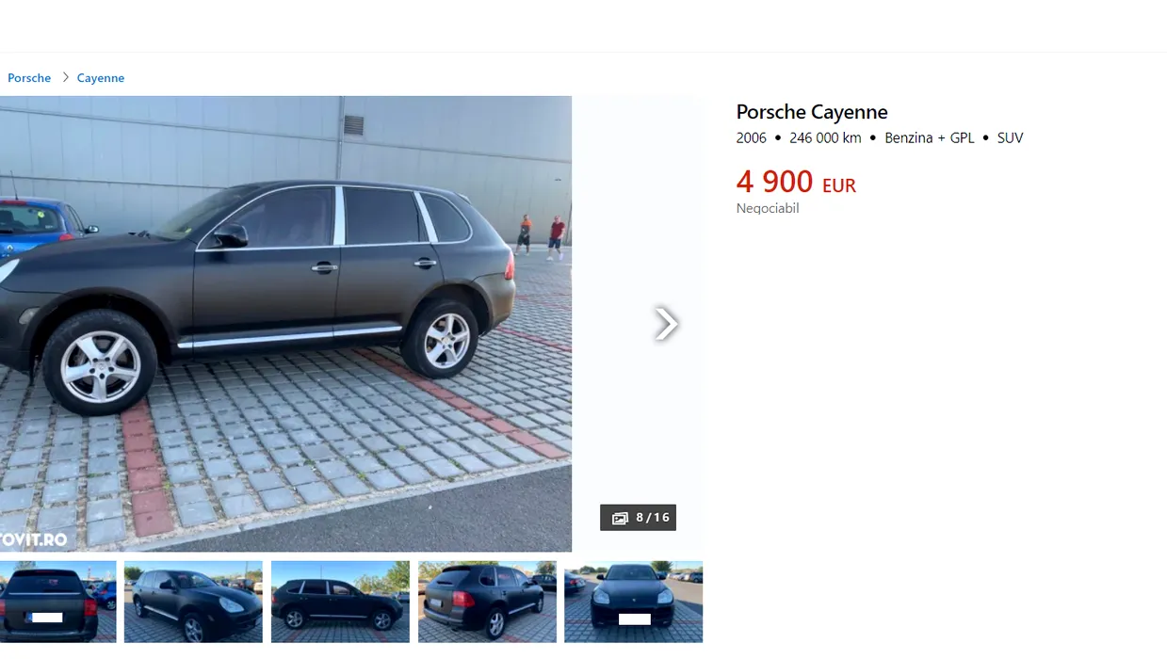Open the Cayenne breadcrumb link
This screenshot has width=1167, height=659.
(x=101, y=78)
